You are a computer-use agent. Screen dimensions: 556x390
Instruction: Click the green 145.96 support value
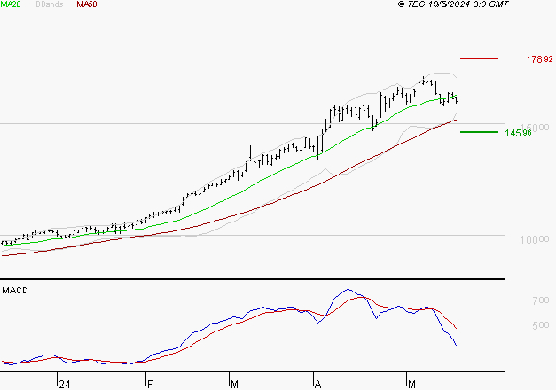click(518, 133)
